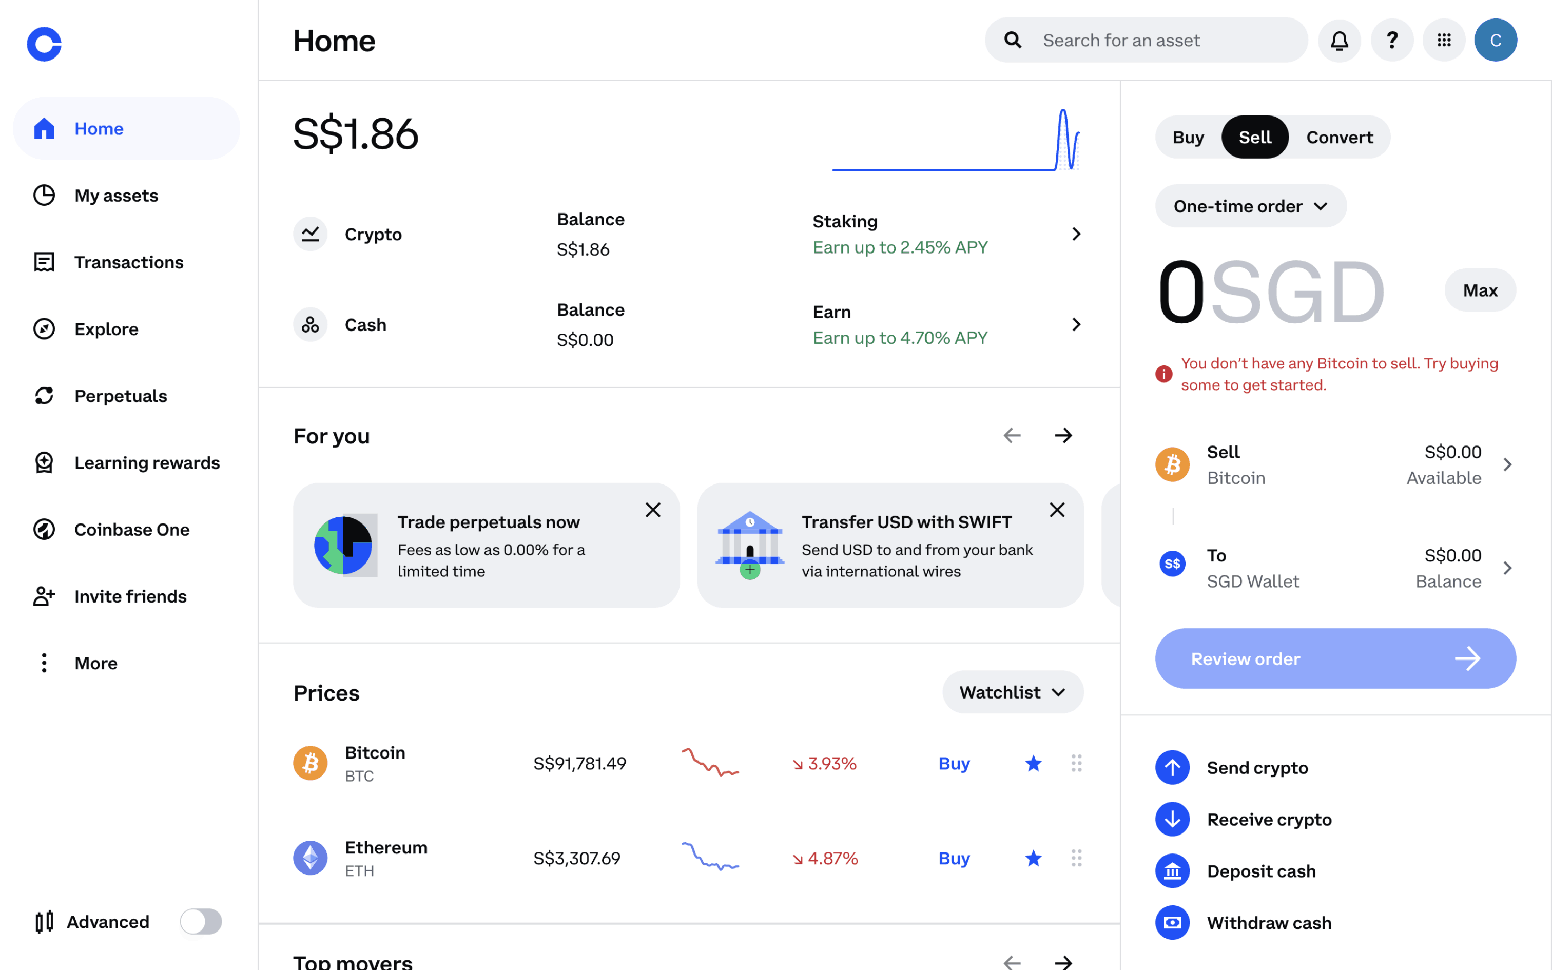Click the Coinbase logo

pyautogui.click(x=44, y=44)
